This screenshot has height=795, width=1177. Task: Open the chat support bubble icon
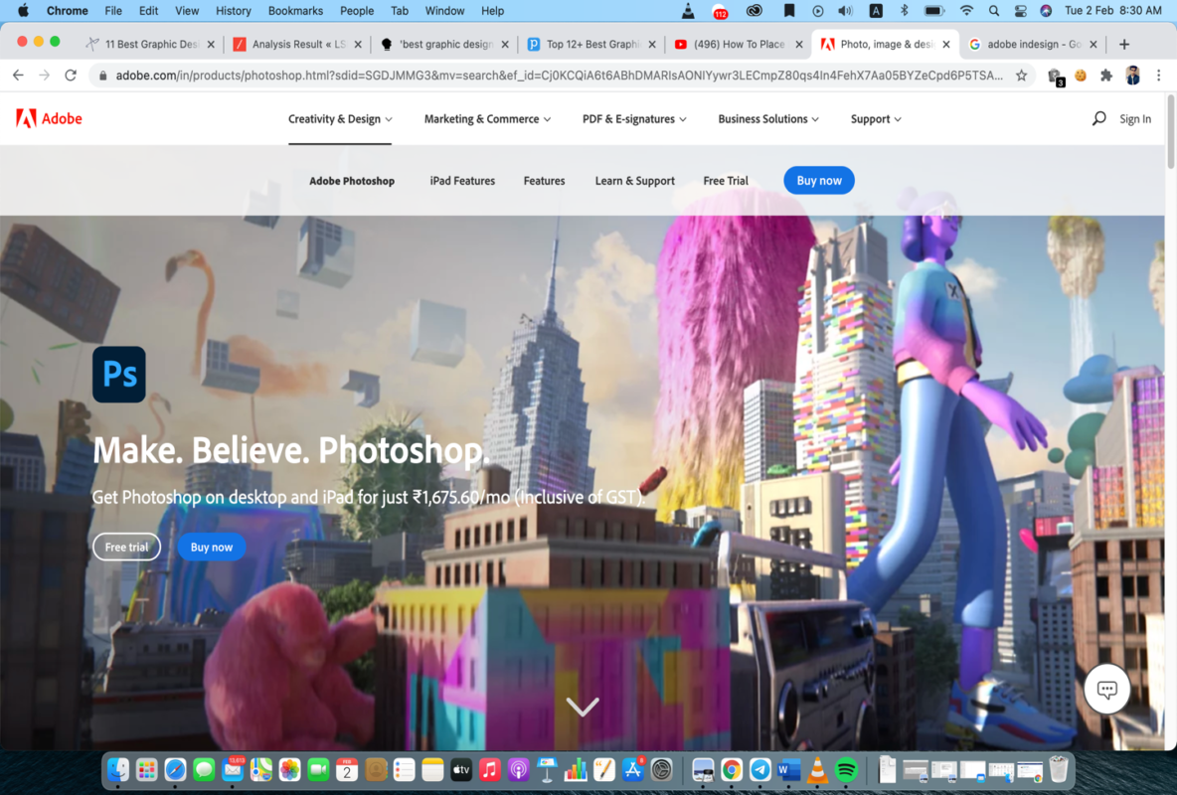click(1107, 689)
